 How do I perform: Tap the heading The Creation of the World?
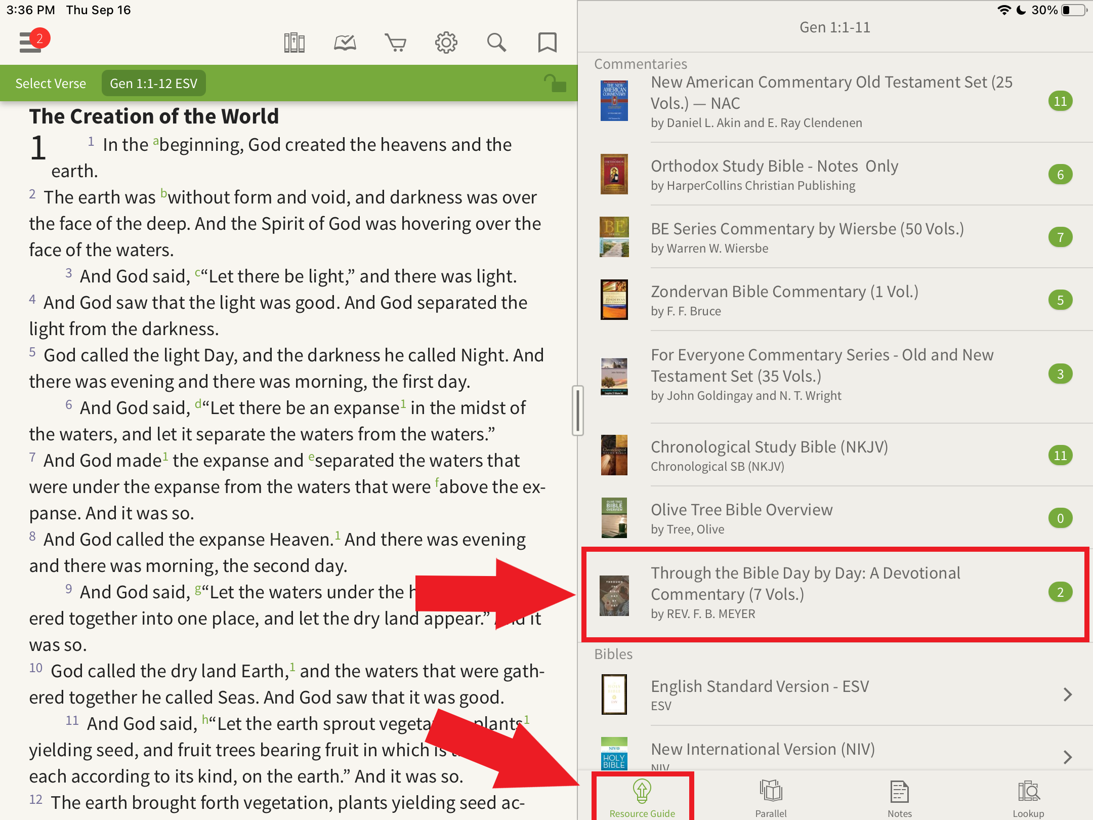154,116
